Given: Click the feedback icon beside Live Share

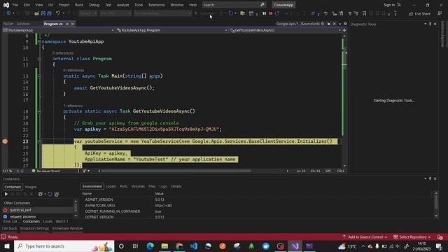Looking at the screenshot, I should pyautogui.click(x=440, y=14).
